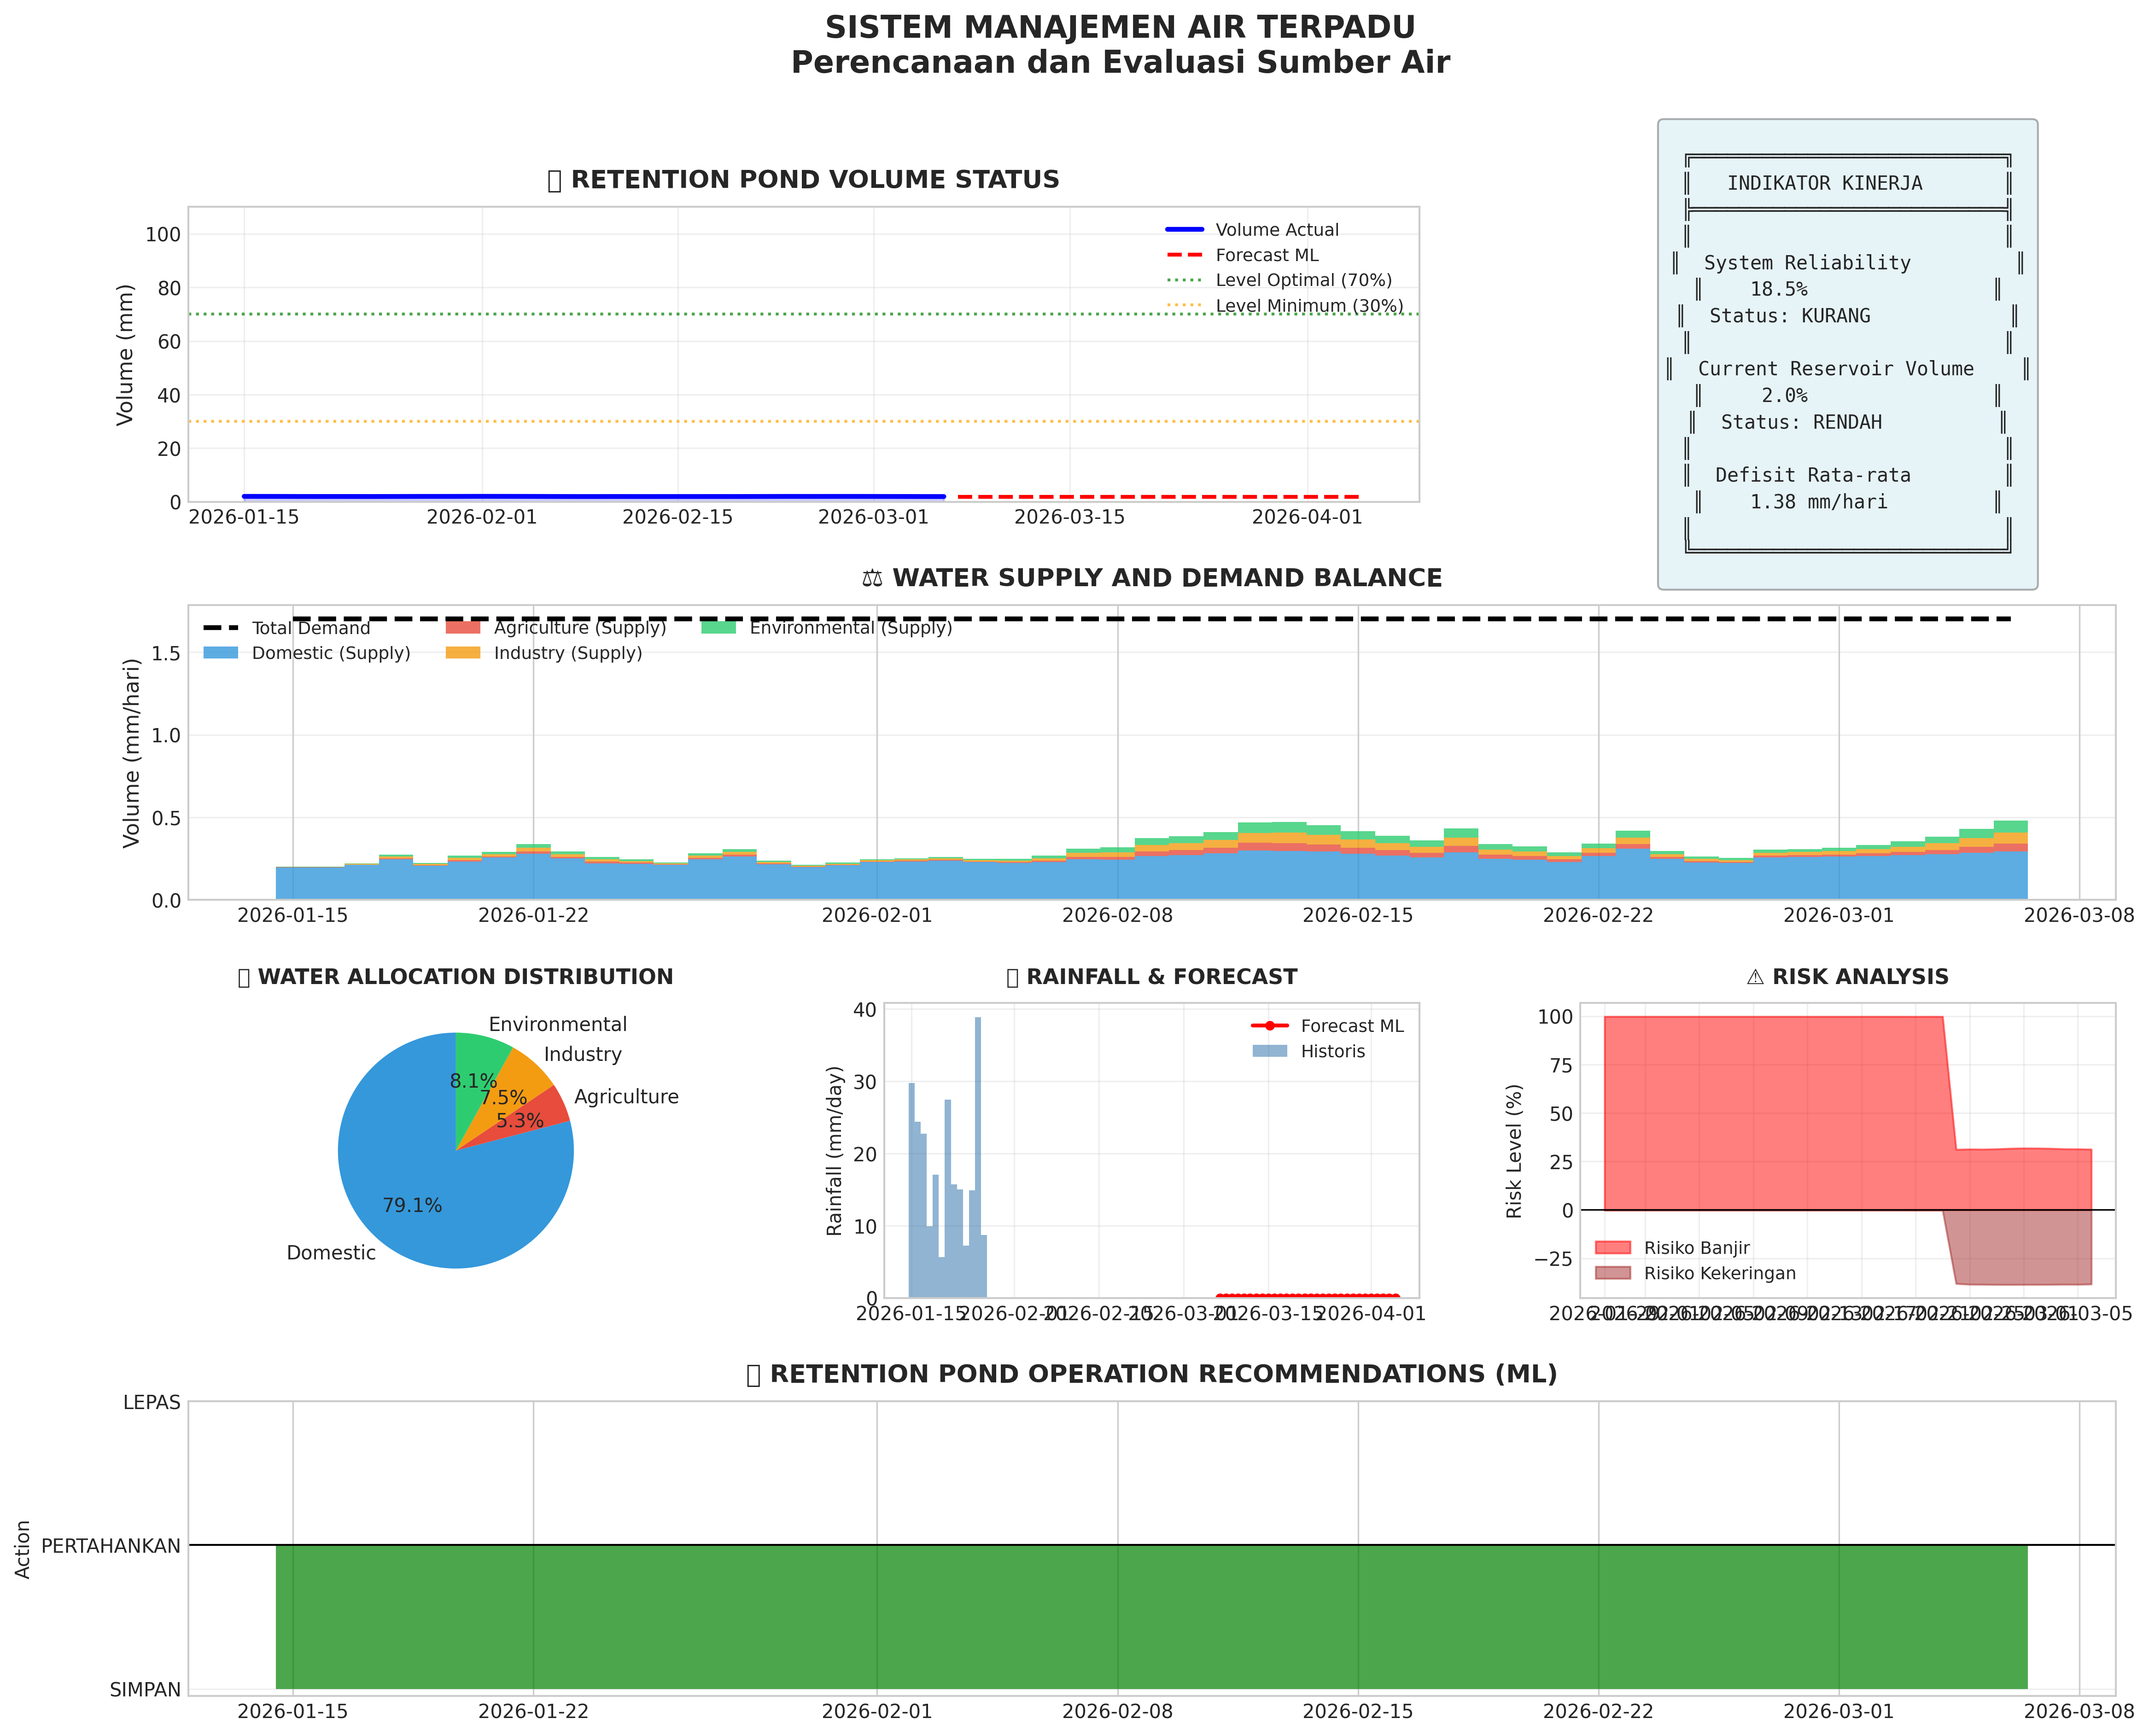Click the Historis rainfall legend swatch
Screen dimensions: 2149x1736
1269,1051
